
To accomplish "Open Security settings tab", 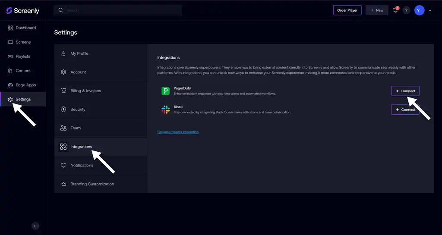I will [x=101, y=109].
